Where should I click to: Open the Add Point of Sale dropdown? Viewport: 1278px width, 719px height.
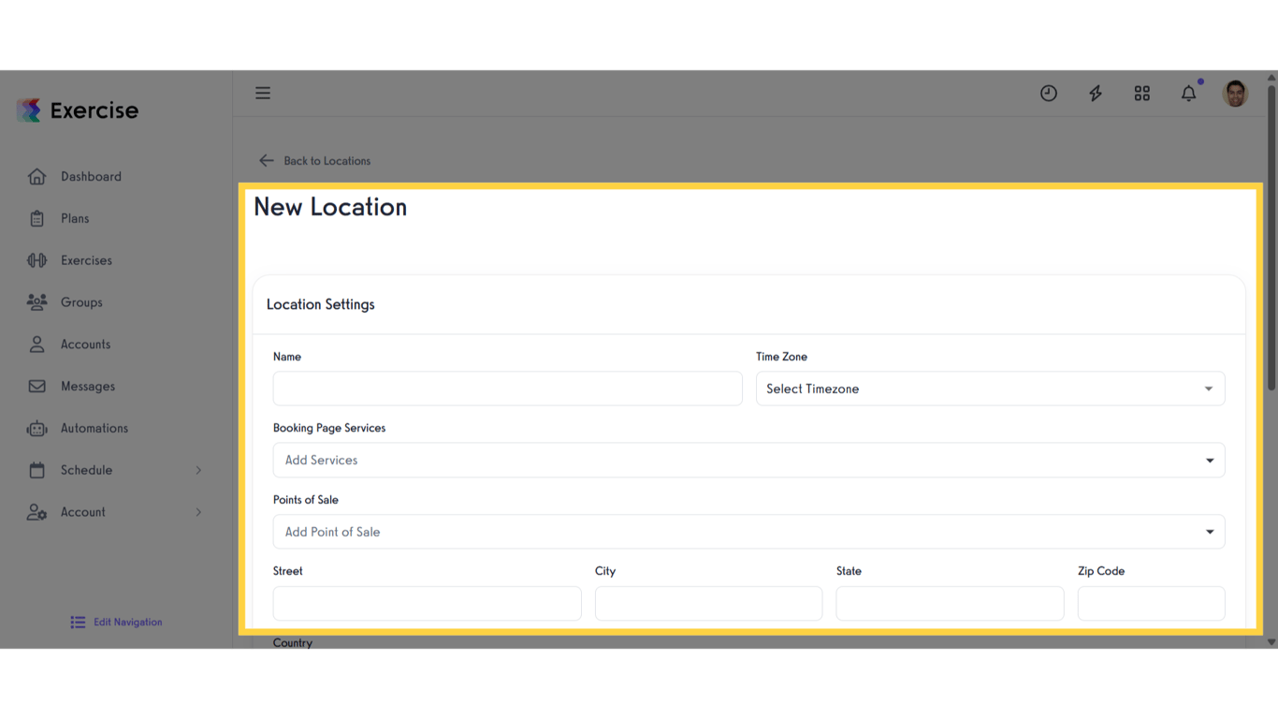tap(748, 531)
